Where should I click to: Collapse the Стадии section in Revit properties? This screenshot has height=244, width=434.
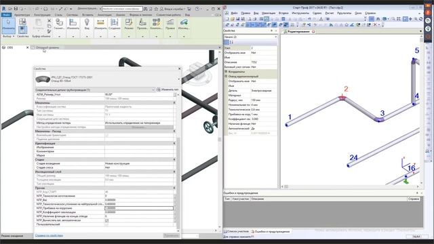tap(174, 160)
